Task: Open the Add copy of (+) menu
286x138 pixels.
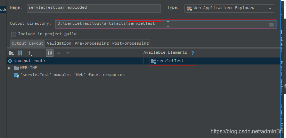Action: 30,53
